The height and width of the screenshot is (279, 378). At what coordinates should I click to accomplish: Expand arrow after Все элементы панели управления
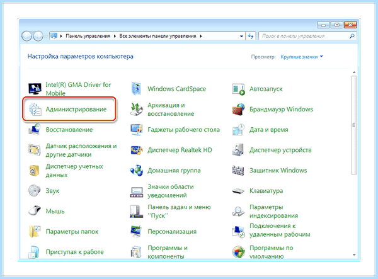pyautogui.click(x=201, y=36)
